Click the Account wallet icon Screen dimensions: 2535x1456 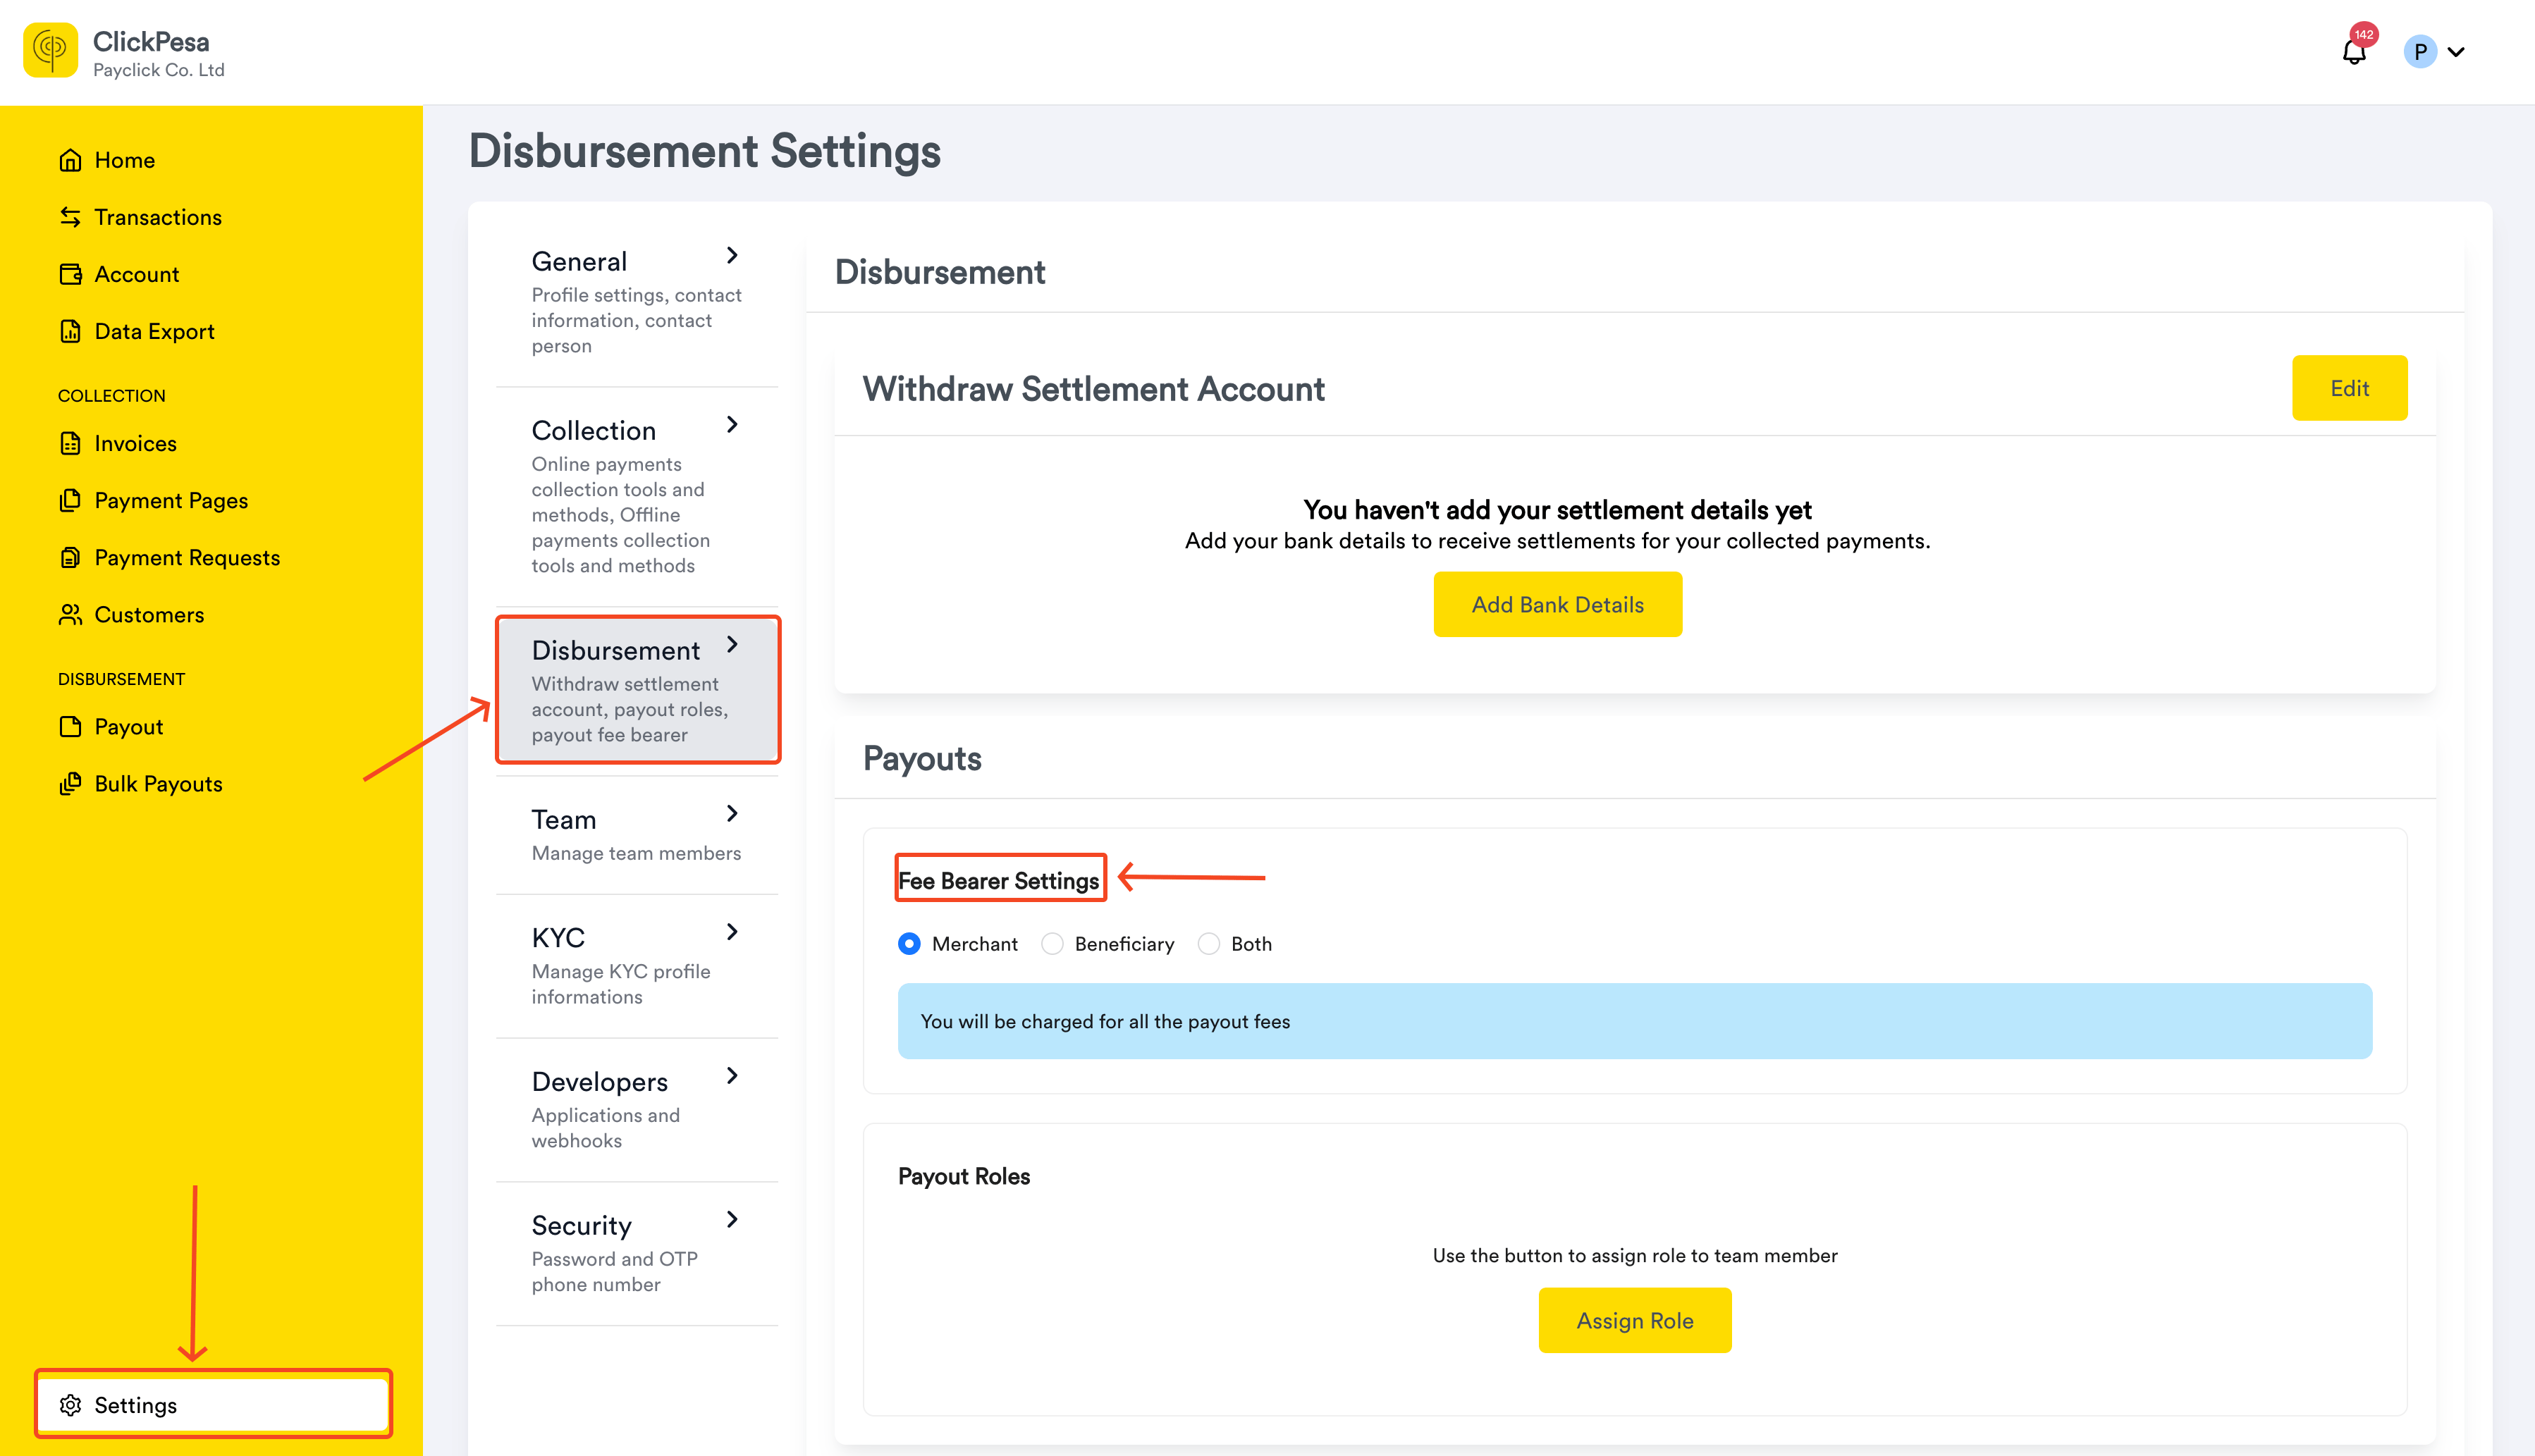tap(70, 274)
